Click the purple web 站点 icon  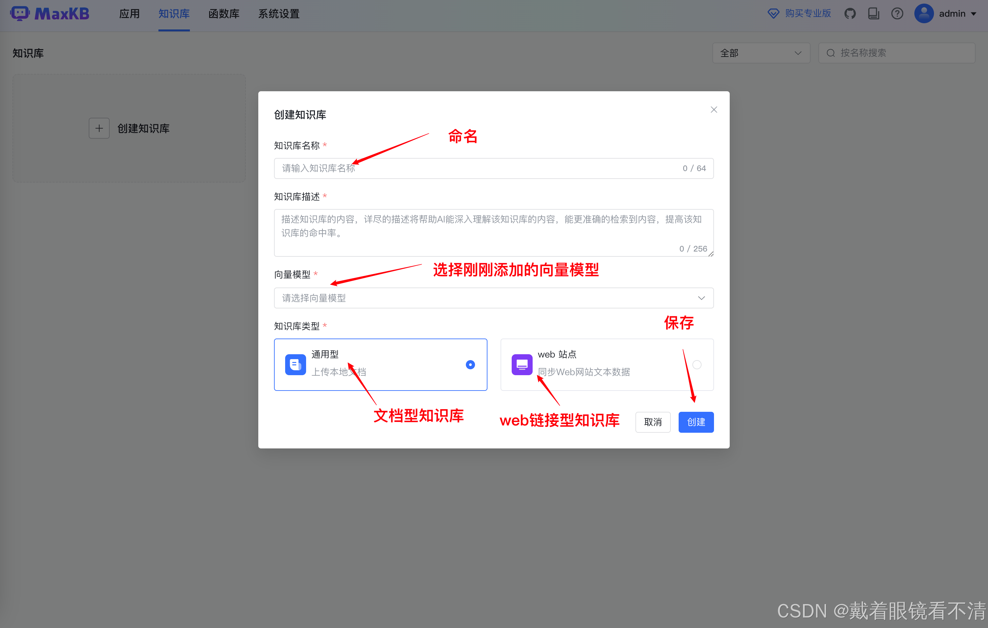(x=521, y=364)
